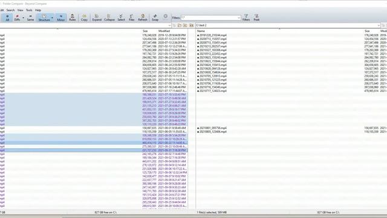Select right file 20210513_222452.mp4
387x218 pixels.
213,54
